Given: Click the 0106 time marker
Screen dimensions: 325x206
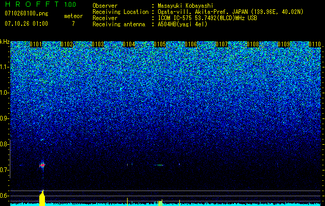Looking at the screenshot, I should pos(191,44).
